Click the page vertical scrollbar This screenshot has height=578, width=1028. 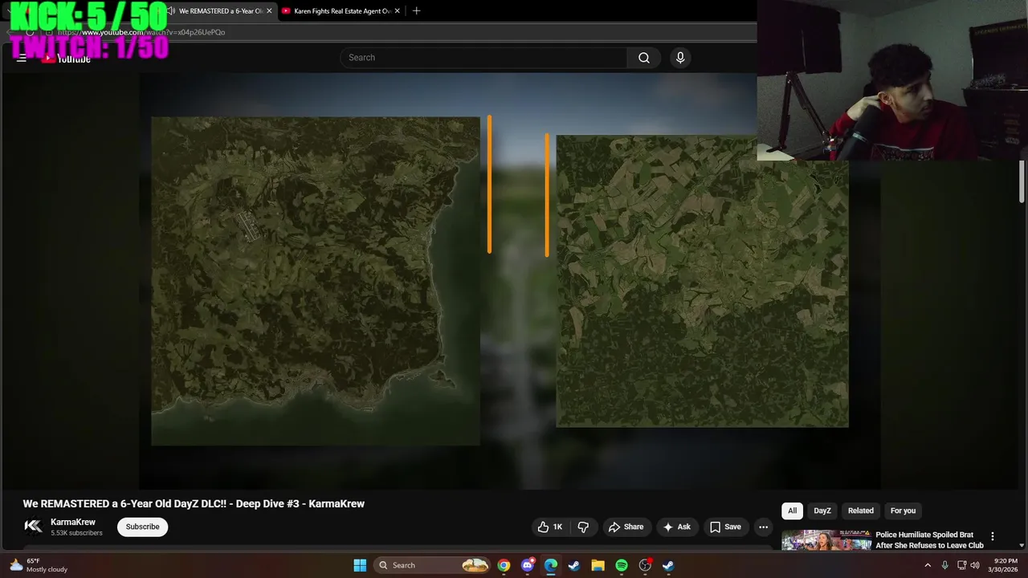1022,181
